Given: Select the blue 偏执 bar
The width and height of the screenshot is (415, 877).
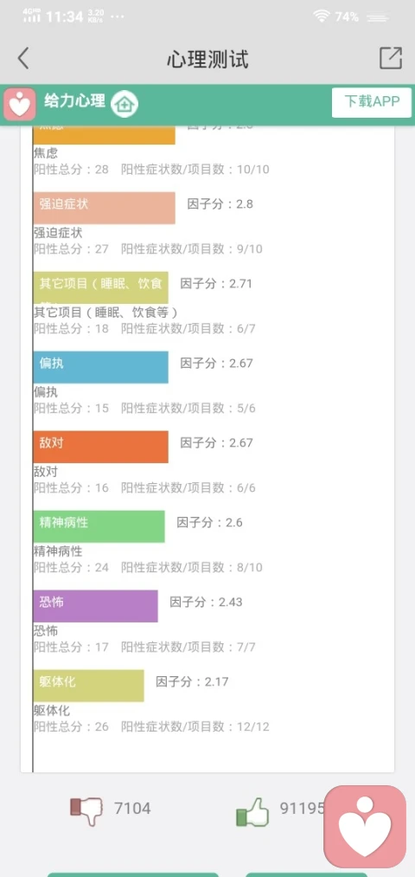Looking at the screenshot, I should click(x=100, y=367).
